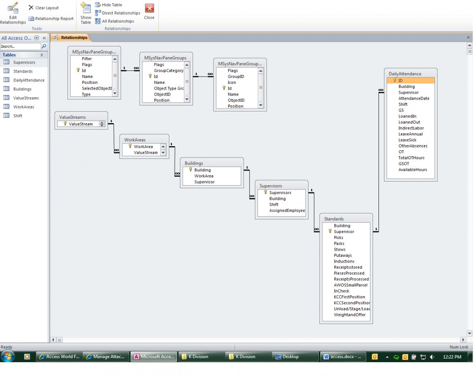Collapse the navigation pane with shutter button
Image resolution: width=475 pixels, height=380 pixels.
(x=44, y=38)
